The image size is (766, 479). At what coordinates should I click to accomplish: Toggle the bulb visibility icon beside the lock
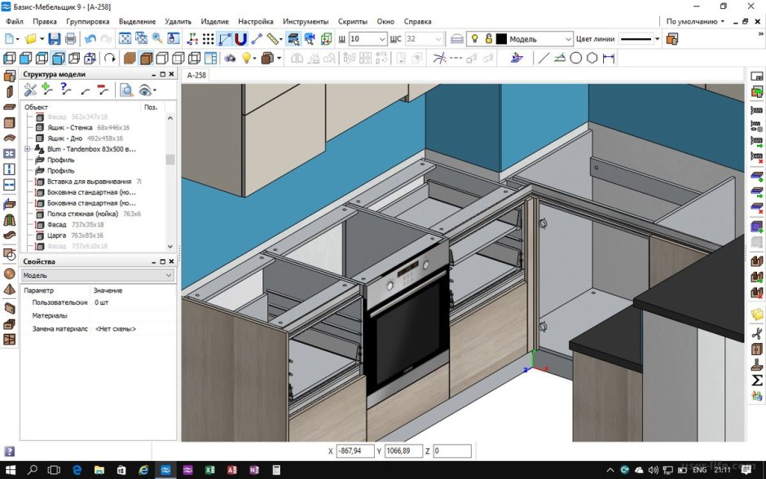point(474,37)
